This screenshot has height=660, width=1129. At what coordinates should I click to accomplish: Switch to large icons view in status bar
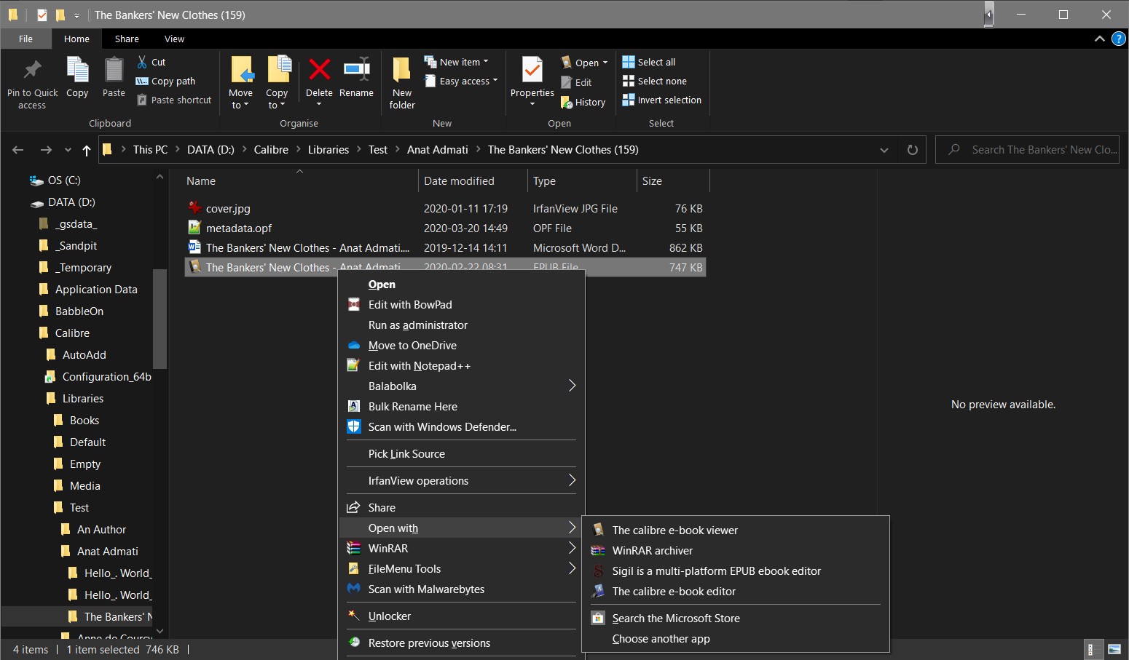pyautogui.click(x=1114, y=650)
